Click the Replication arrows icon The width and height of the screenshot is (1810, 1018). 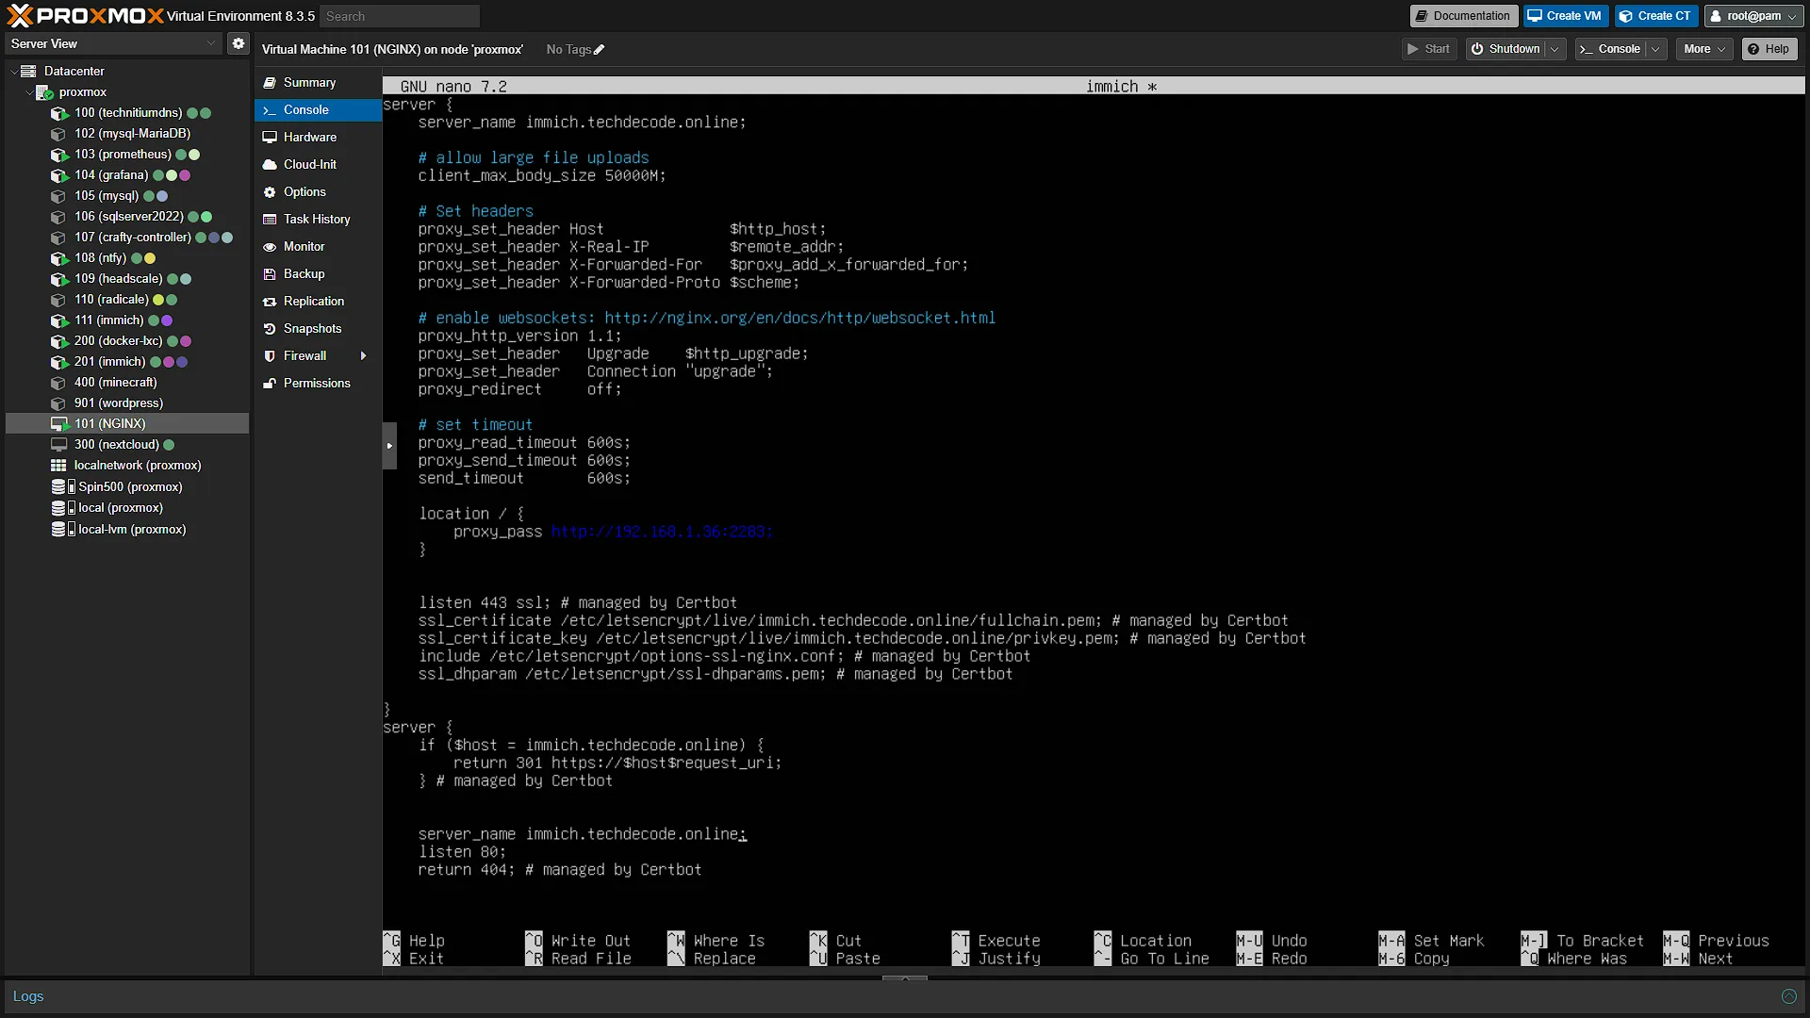(270, 302)
